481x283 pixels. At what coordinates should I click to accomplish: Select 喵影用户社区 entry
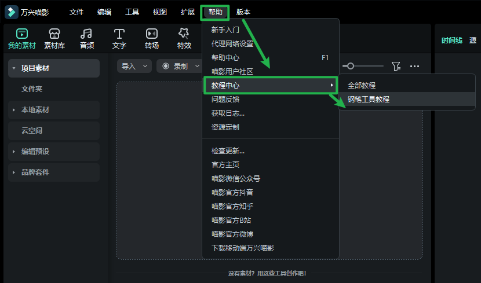[x=271, y=71]
